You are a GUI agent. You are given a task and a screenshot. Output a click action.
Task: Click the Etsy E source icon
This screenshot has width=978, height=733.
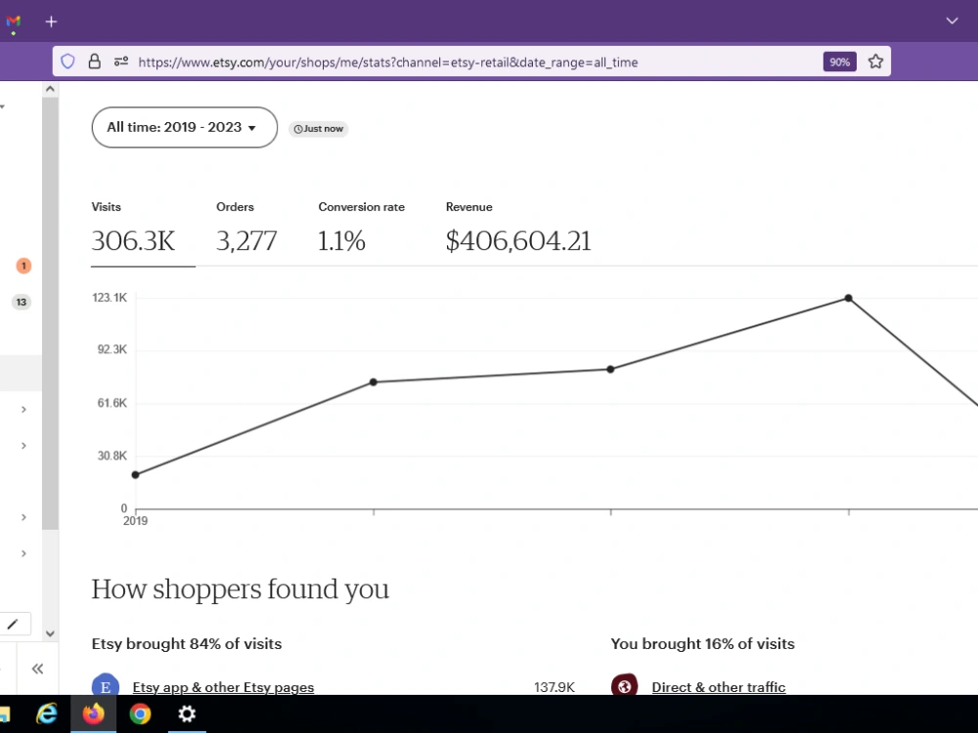[x=106, y=686]
